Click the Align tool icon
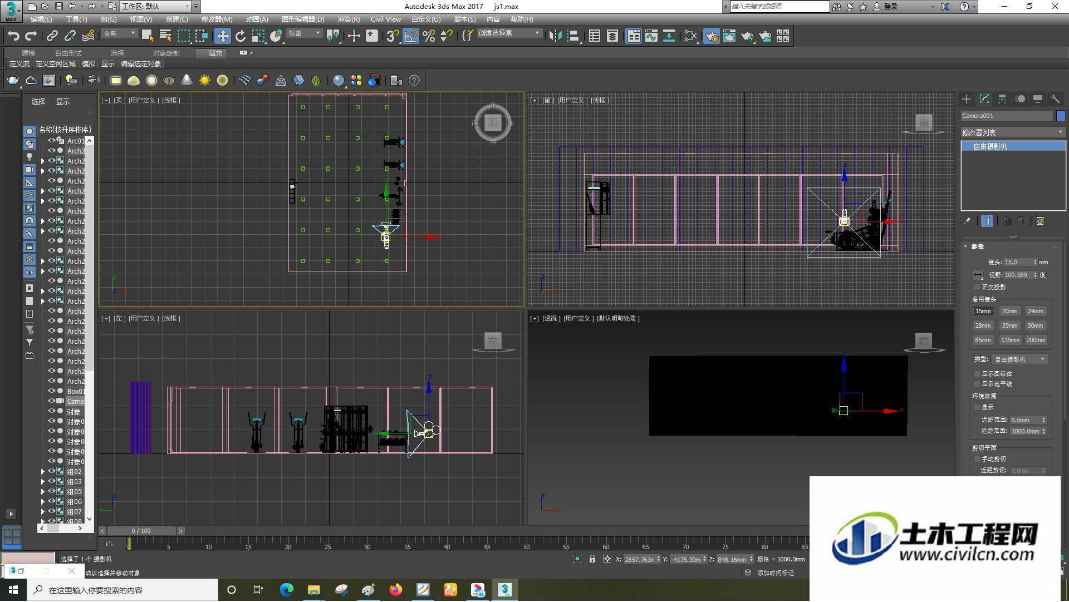The width and height of the screenshot is (1069, 602). 573,36
